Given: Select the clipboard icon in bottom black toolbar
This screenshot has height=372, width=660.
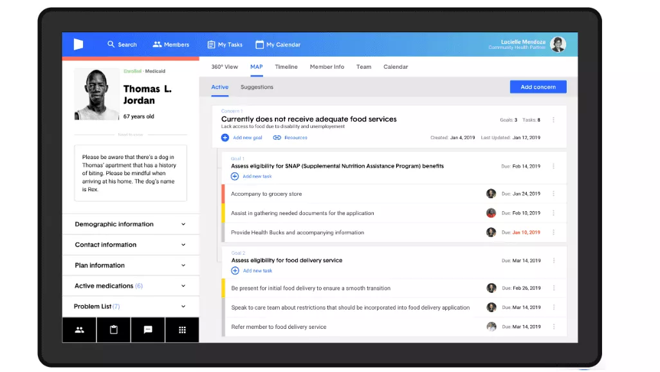Looking at the screenshot, I should 113,330.
